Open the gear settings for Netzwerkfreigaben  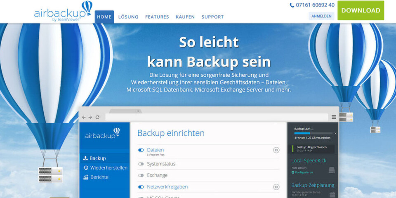click(x=276, y=187)
